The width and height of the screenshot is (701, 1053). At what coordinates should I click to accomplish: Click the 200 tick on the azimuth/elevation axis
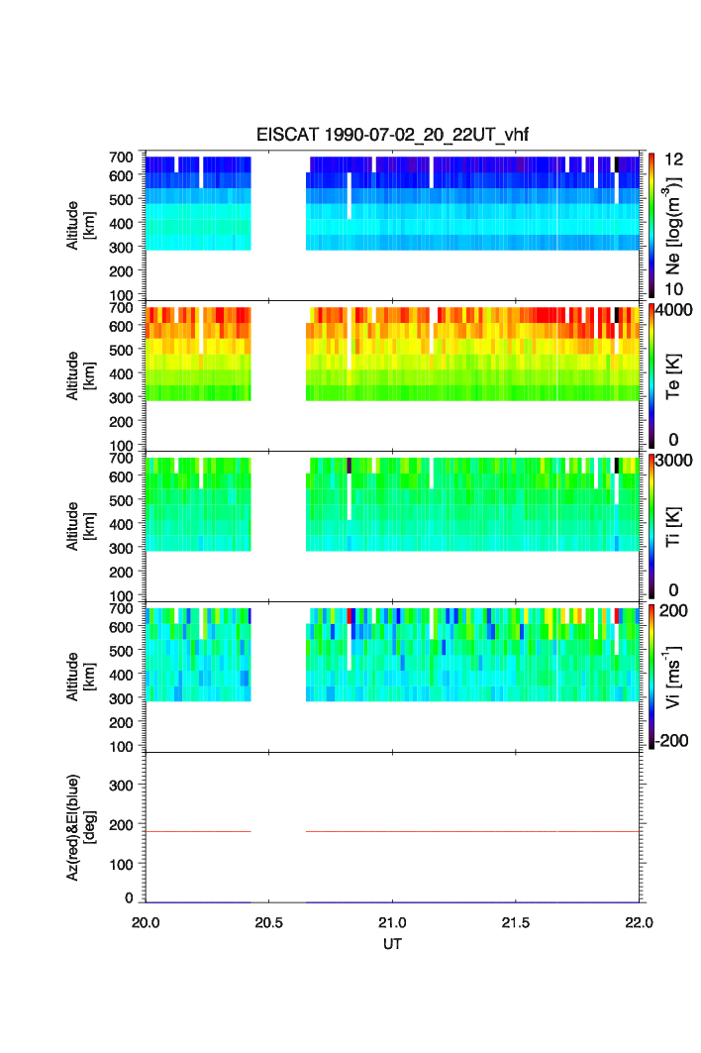point(121,825)
